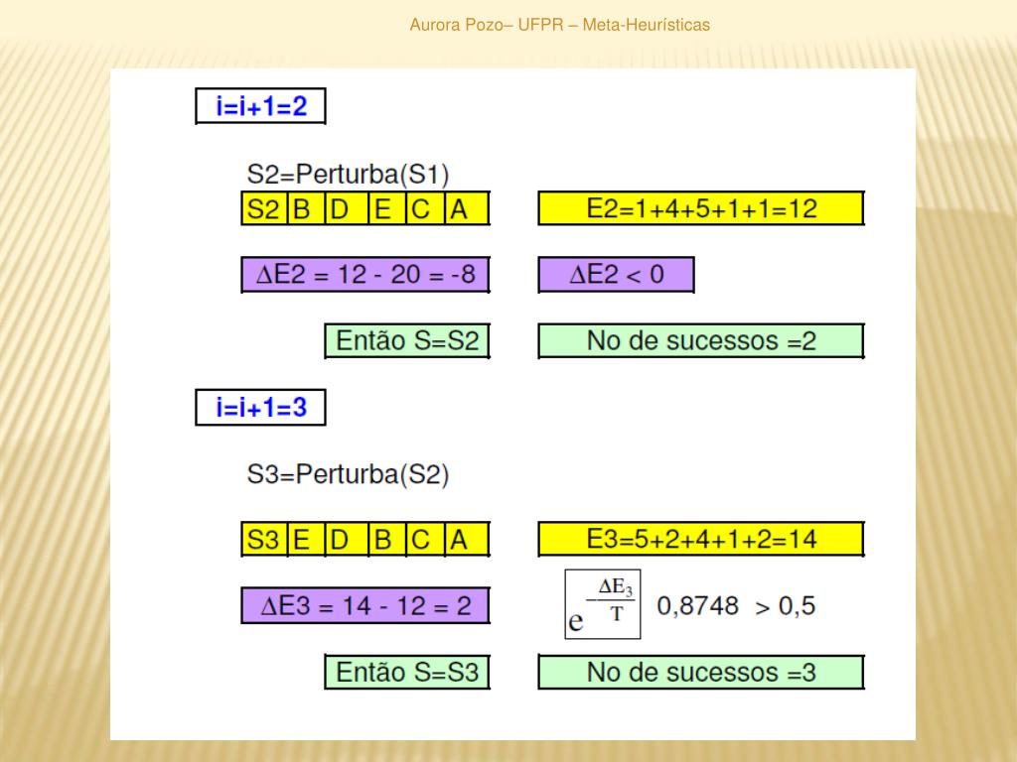This screenshot has width=1017, height=762.
Task: Click the 'S2=Perturba(S1)' label
Action: (x=348, y=175)
